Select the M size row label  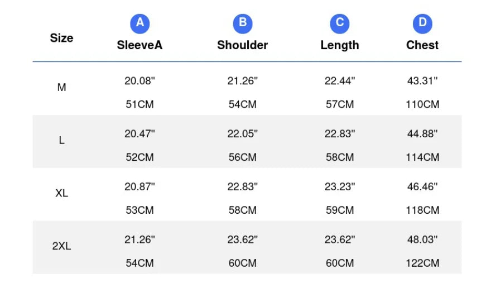pos(62,88)
